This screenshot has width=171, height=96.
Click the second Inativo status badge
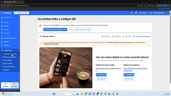click(x=118, y=36)
